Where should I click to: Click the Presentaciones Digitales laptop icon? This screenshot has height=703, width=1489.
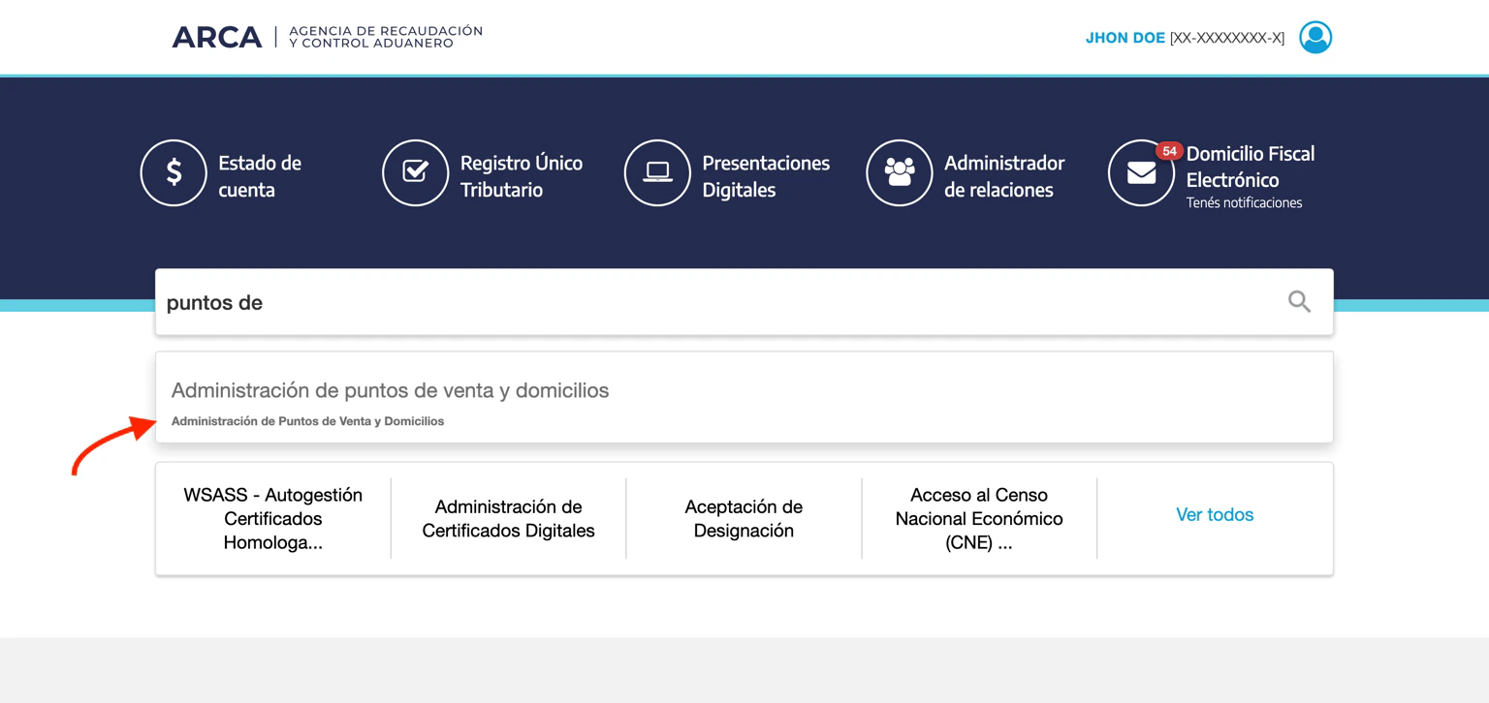[658, 172]
